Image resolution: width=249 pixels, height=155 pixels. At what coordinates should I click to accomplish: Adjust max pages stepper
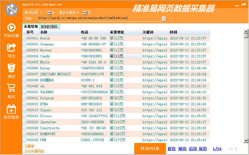(85, 13)
